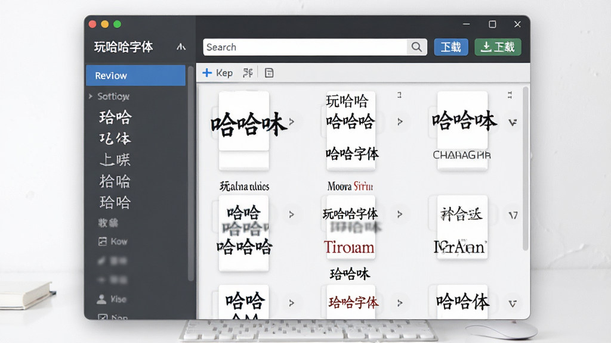Click the font grid's vertical scrollbar
Screen dimensions: 611x343
pos(525,169)
